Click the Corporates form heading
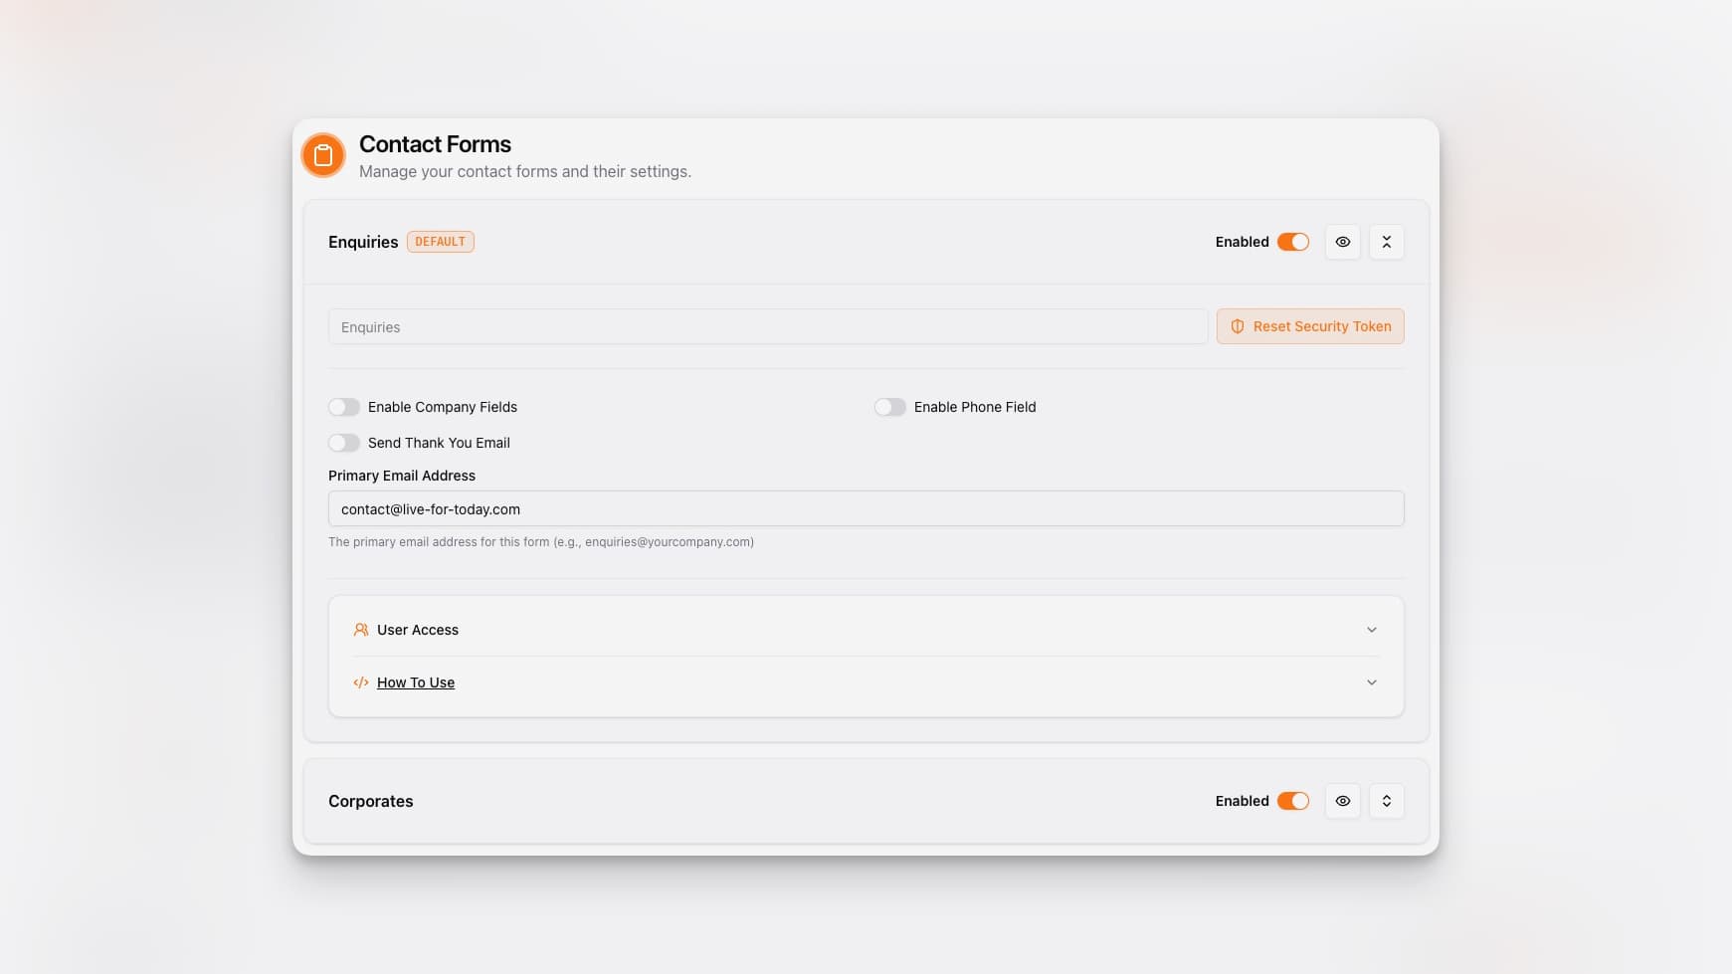 (x=370, y=801)
